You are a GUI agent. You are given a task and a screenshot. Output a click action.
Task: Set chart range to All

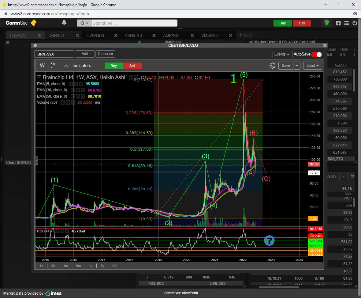(x=114, y=266)
